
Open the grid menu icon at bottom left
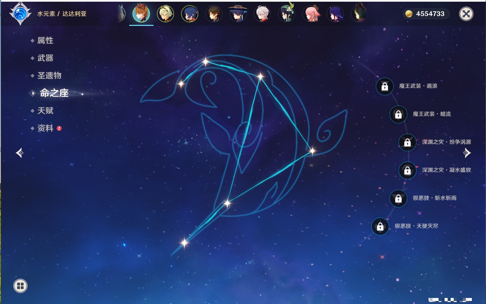pyautogui.click(x=20, y=286)
